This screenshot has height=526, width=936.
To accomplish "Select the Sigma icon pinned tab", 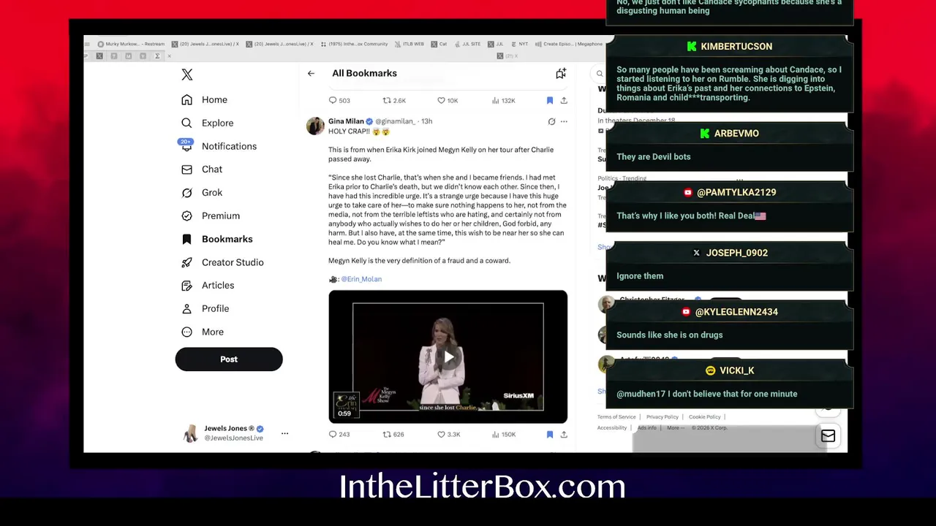I will [156, 56].
